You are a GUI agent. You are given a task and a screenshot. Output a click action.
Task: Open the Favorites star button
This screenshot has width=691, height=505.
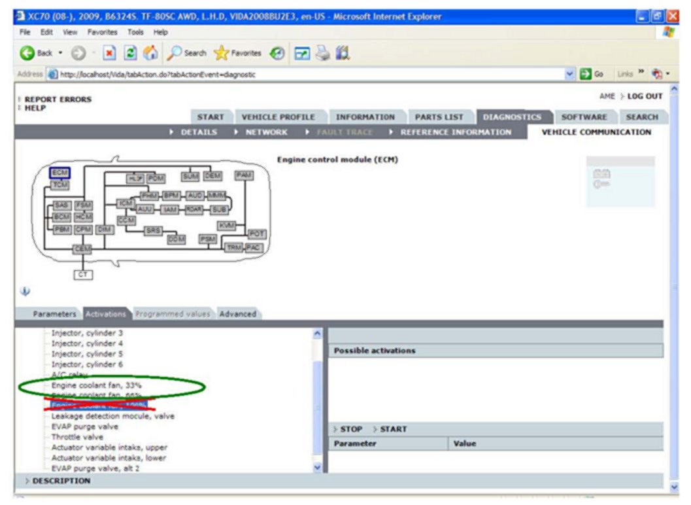(x=237, y=53)
